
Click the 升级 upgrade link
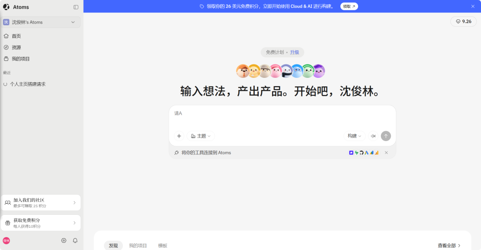(294, 52)
